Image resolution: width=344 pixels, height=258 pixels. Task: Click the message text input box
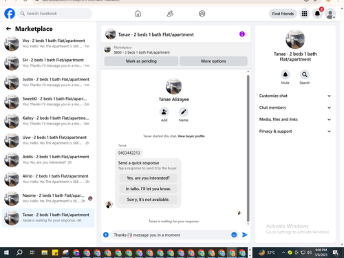170,235
